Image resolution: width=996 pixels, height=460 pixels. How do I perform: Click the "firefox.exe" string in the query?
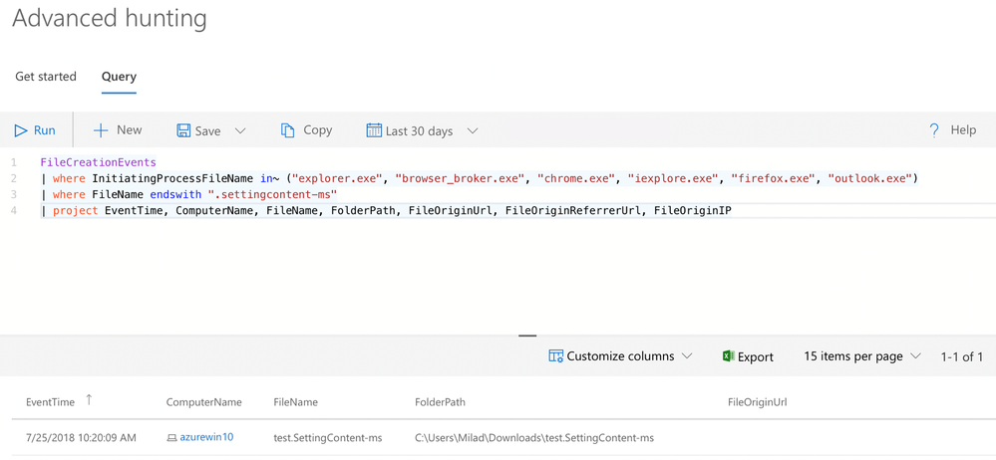coord(775,179)
